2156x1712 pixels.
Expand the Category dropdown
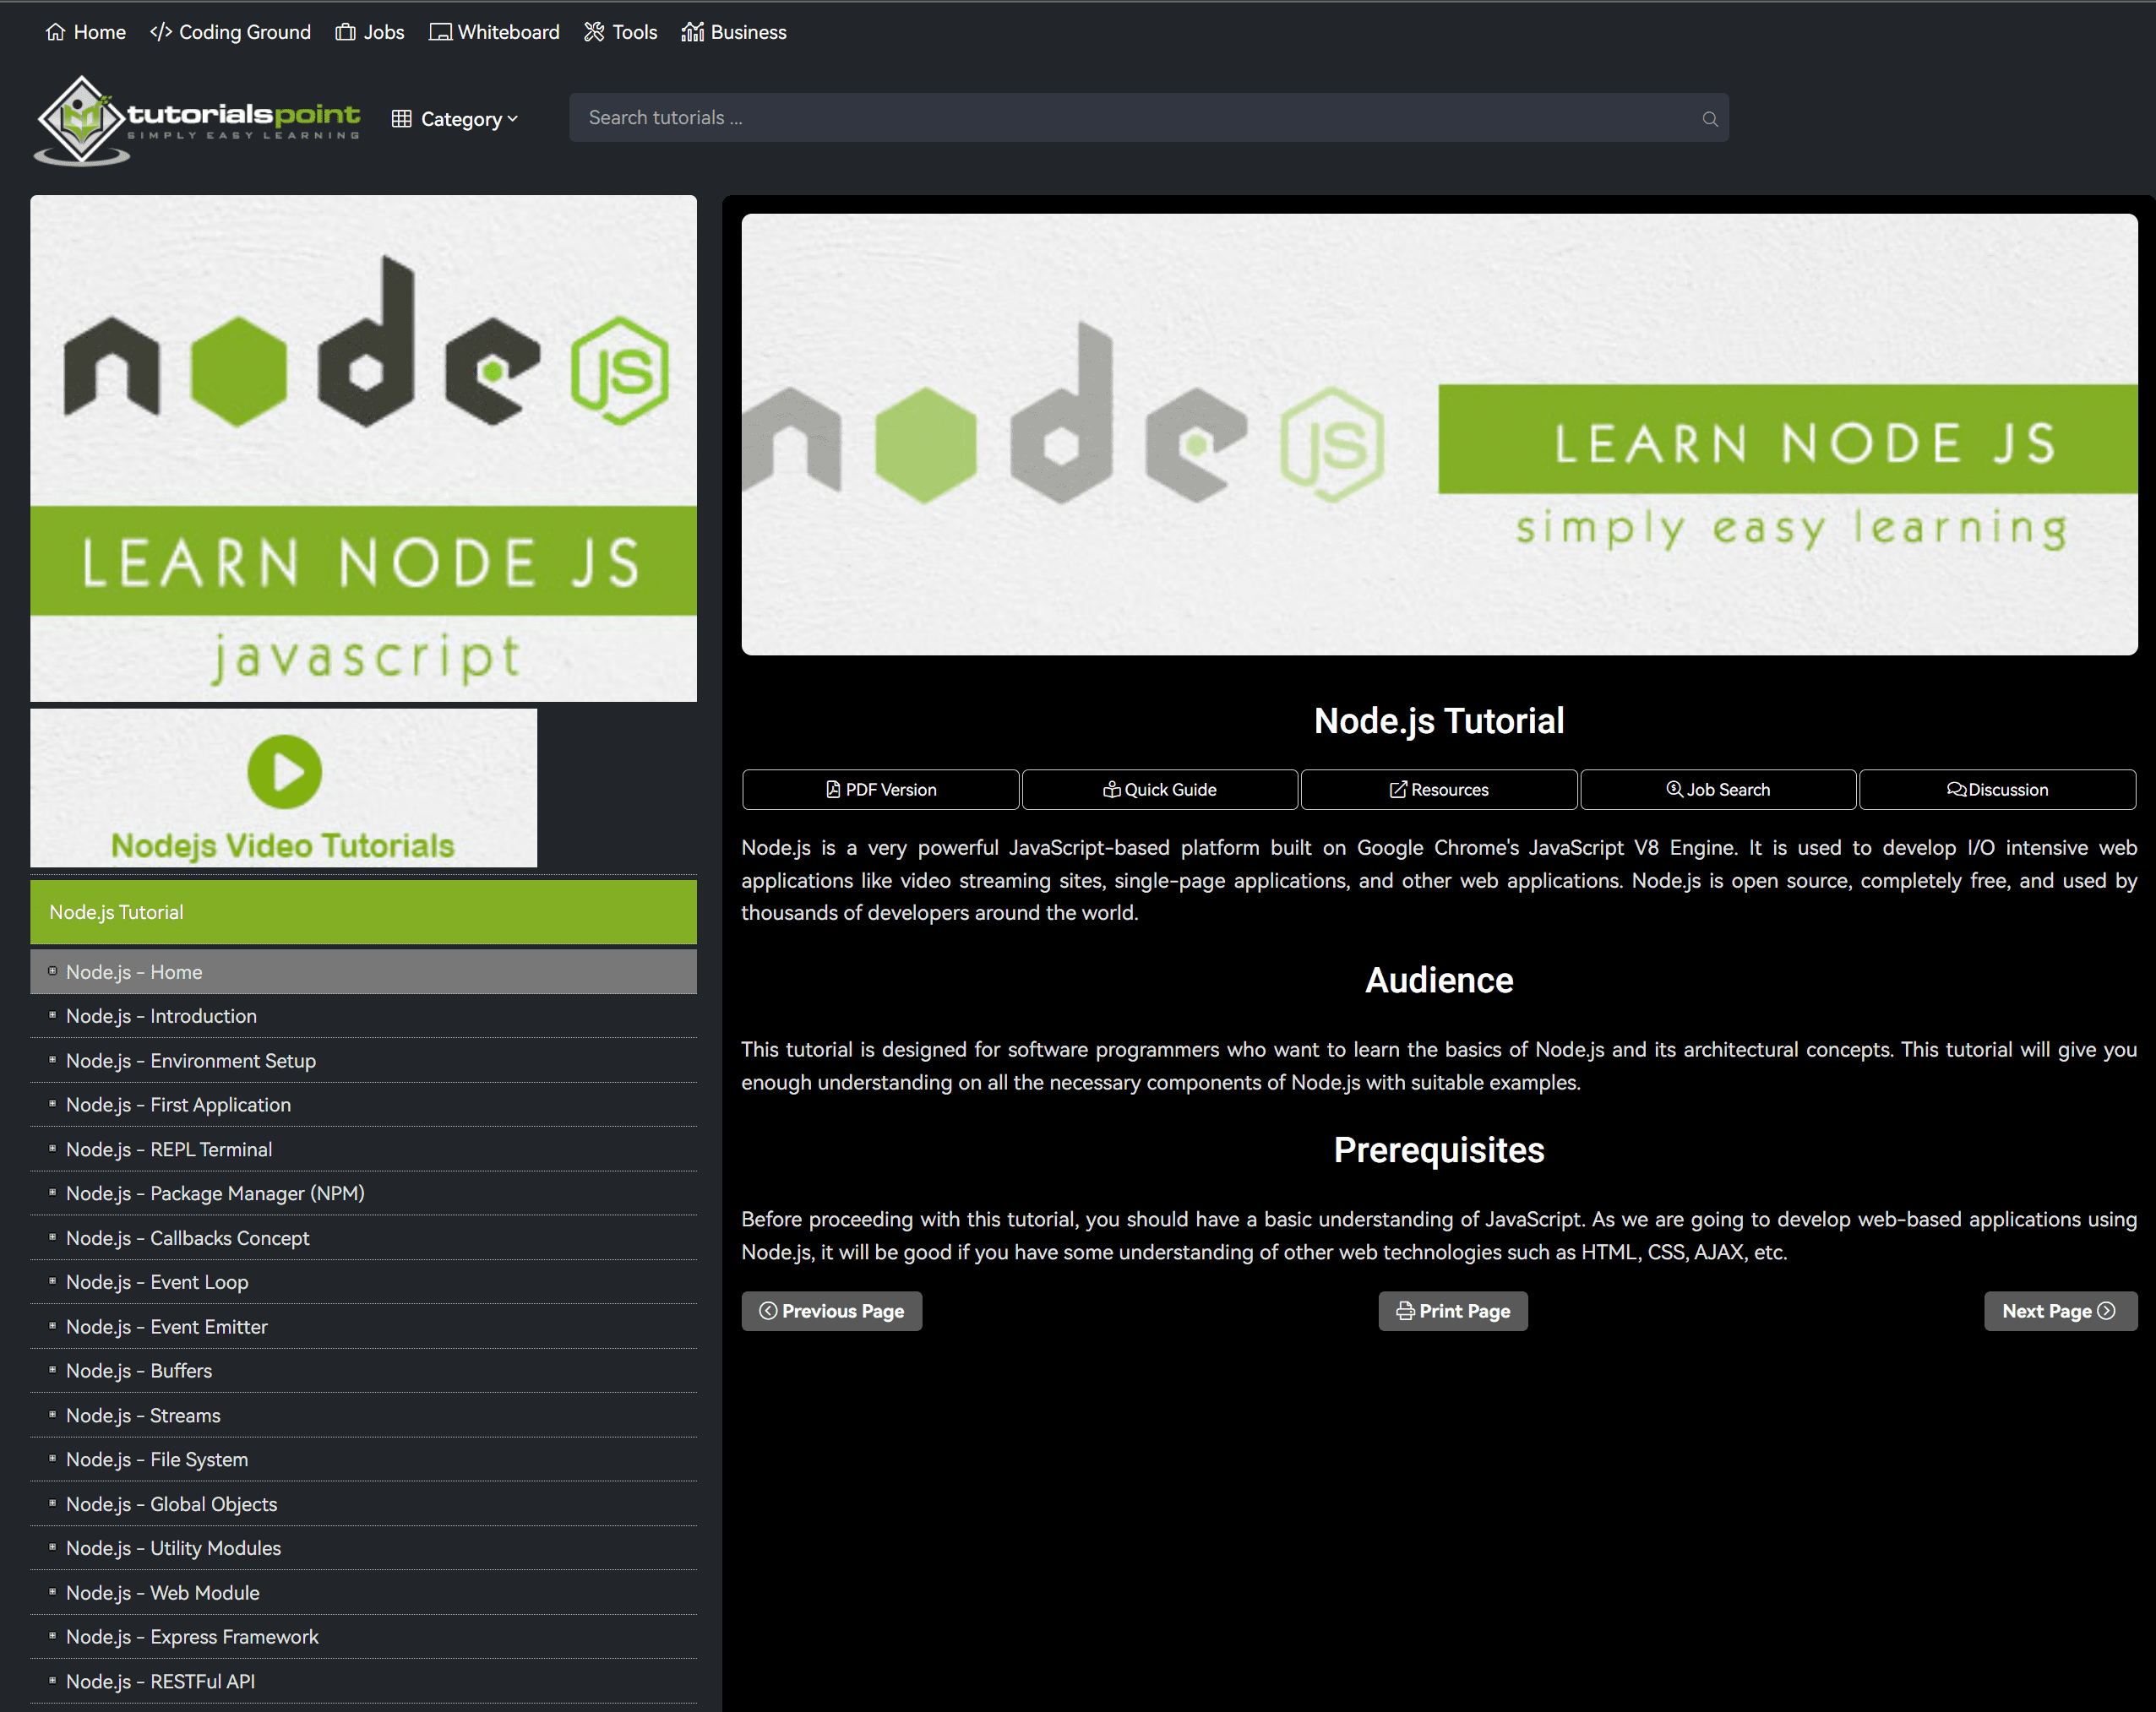tap(456, 119)
